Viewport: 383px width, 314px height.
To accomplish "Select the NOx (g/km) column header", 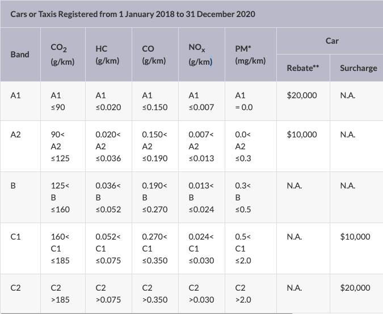I will [200, 55].
